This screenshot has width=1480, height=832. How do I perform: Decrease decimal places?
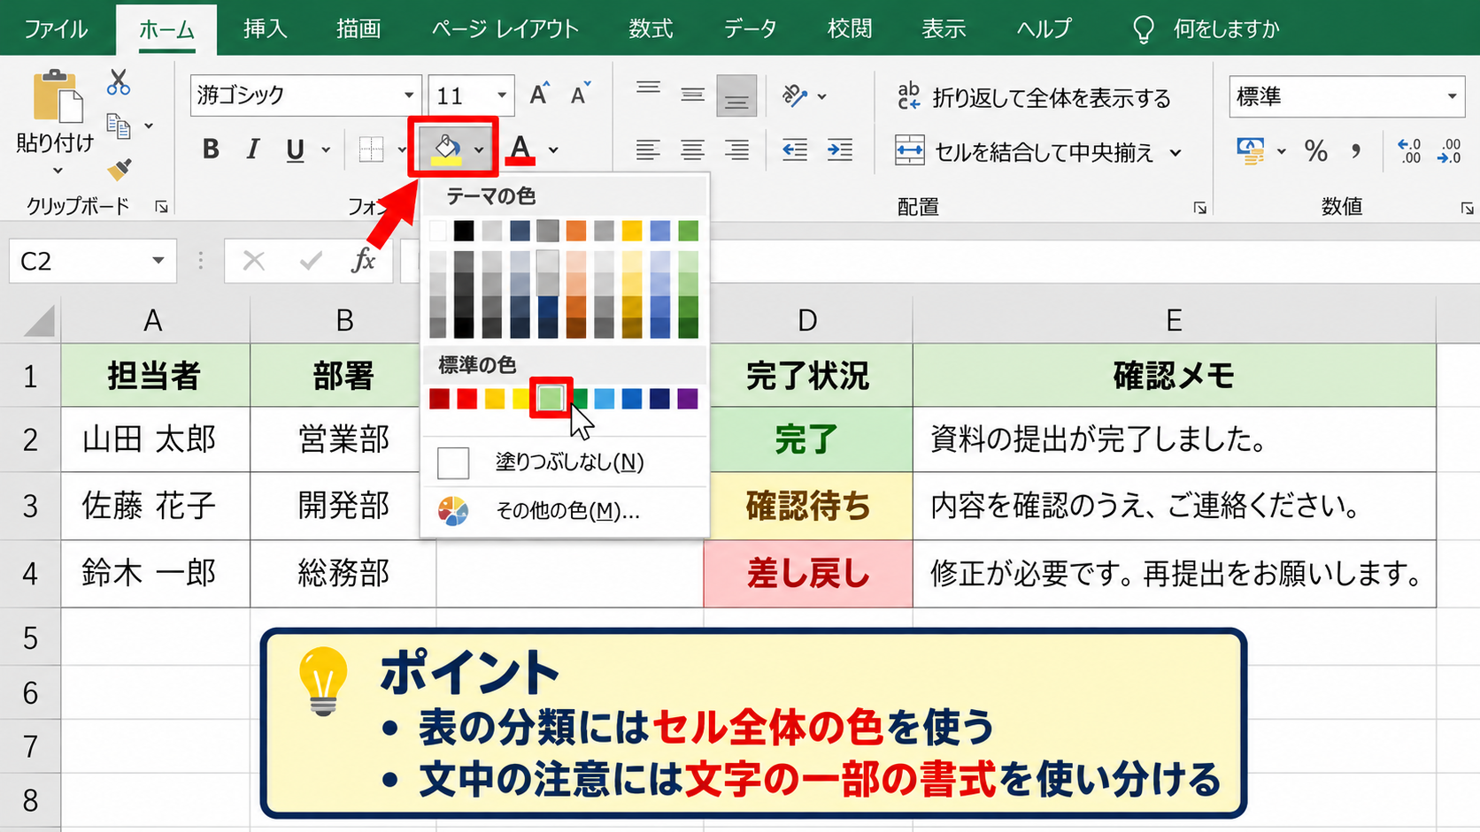click(1450, 151)
